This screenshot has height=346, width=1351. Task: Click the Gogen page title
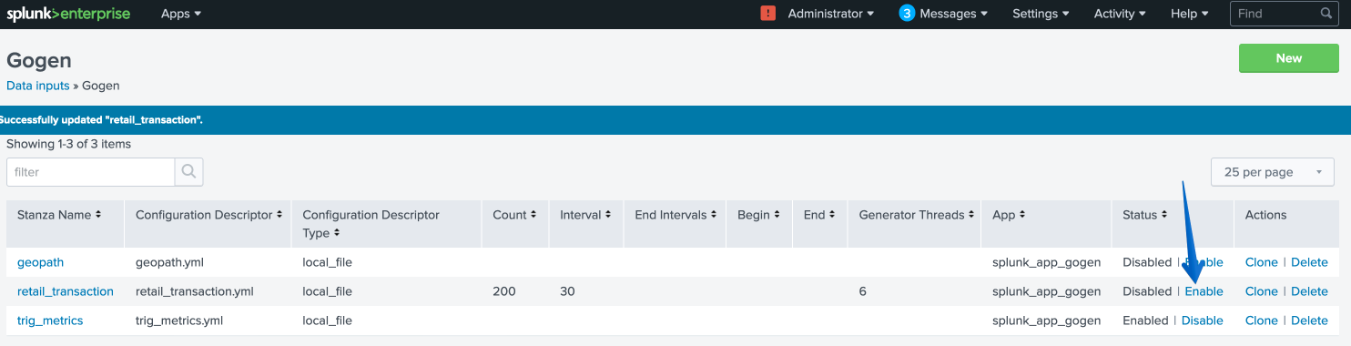pos(39,60)
